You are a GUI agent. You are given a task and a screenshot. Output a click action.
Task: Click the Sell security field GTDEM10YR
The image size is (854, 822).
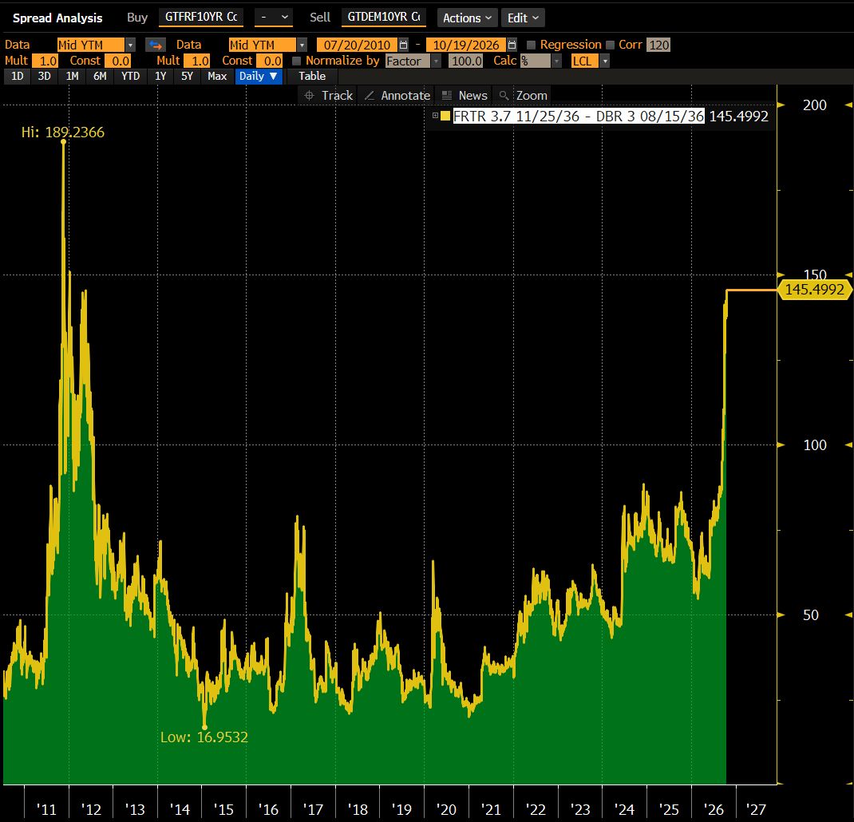click(x=383, y=17)
